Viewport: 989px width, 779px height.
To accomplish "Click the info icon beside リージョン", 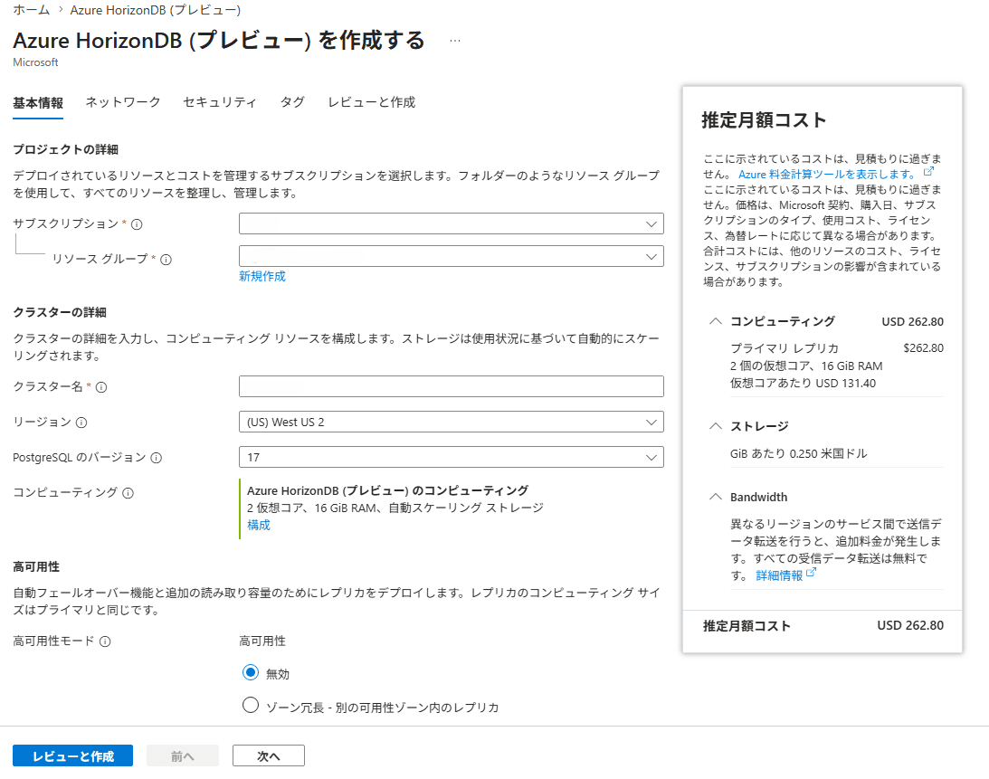I will (x=81, y=423).
